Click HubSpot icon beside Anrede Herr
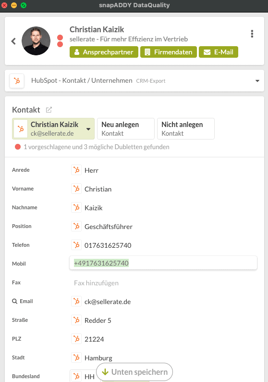268x382 pixels. (x=76, y=170)
